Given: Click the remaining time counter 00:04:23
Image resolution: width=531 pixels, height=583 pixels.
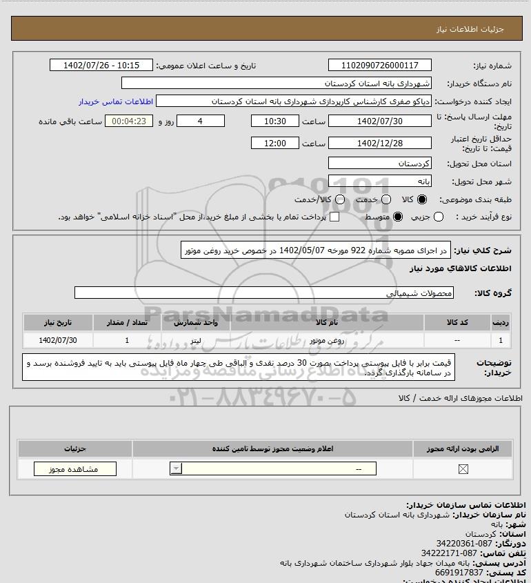Looking at the screenshot, I should (129, 121).
